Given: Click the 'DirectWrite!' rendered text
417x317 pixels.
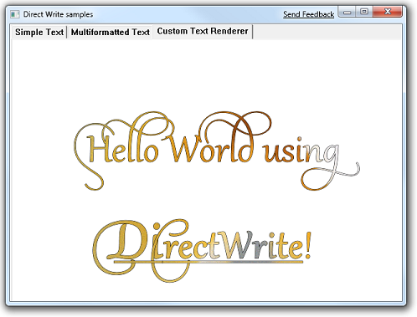Looking at the screenshot, I should click(x=202, y=250).
